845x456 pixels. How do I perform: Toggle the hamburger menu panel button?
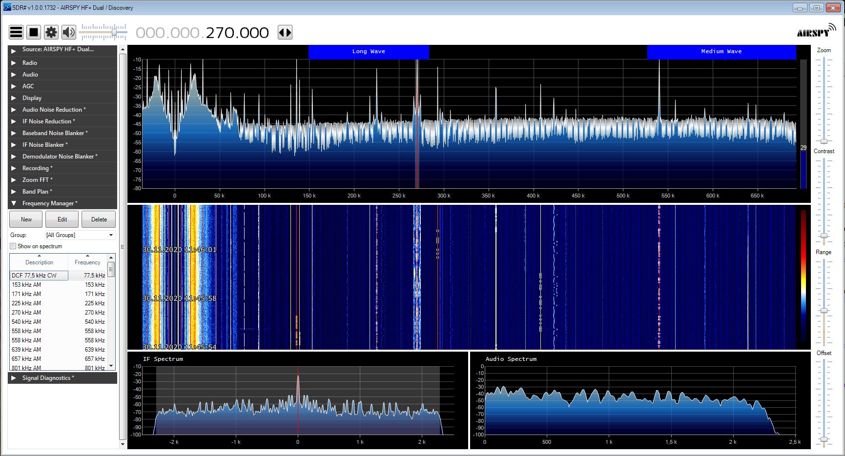coord(16,32)
